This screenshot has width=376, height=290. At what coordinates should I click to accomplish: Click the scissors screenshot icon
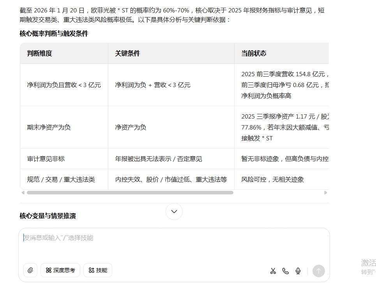(x=273, y=271)
